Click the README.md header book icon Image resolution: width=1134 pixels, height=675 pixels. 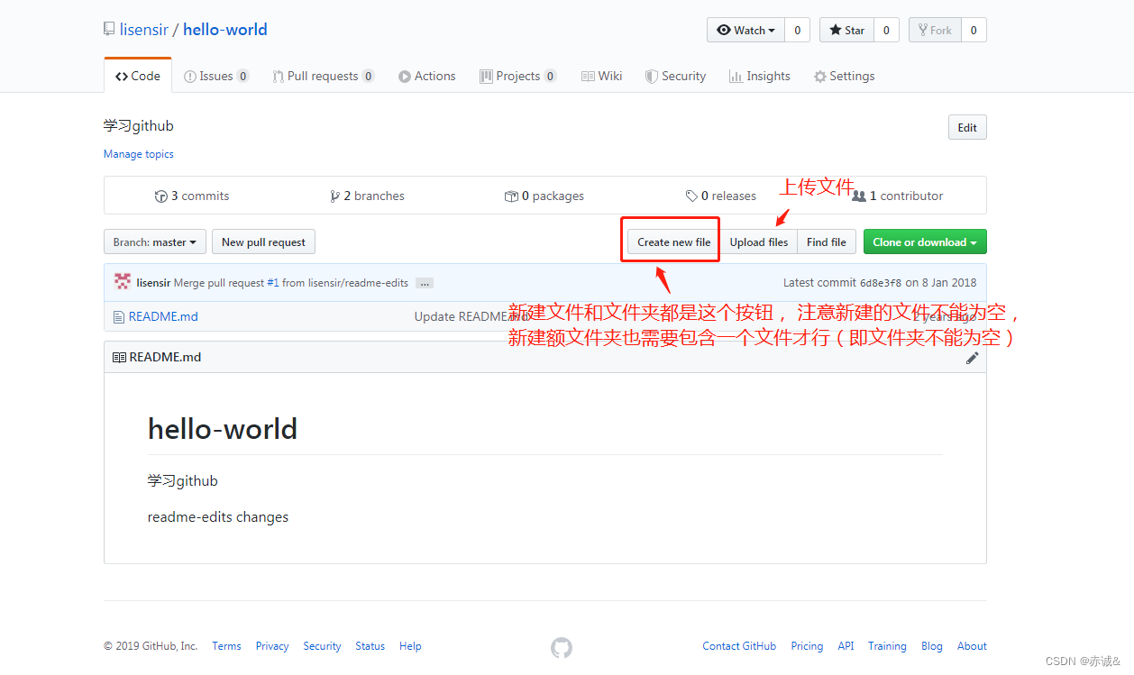tap(119, 357)
